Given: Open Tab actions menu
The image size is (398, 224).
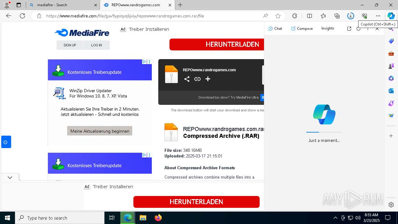Looking at the screenshot, I should (x=19, y=5).
